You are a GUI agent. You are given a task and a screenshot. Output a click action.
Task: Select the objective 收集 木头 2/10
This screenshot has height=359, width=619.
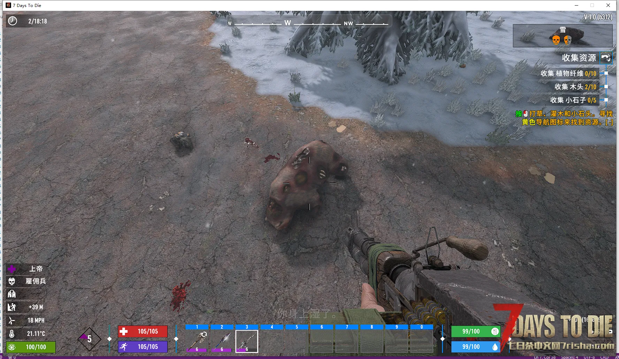tap(575, 87)
